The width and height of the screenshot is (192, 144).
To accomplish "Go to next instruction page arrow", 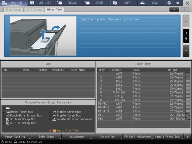I will click(x=186, y=51).
